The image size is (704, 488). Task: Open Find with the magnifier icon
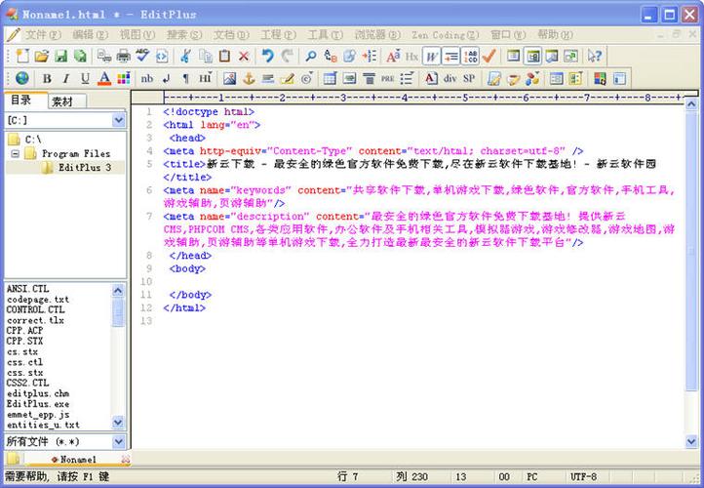(310, 56)
